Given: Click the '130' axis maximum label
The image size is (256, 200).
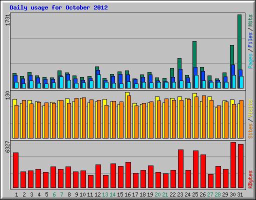Looking at the screenshot, I should click(8, 95).
